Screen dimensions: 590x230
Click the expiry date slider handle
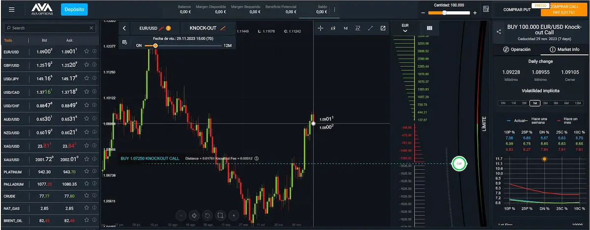pos(155,46)
